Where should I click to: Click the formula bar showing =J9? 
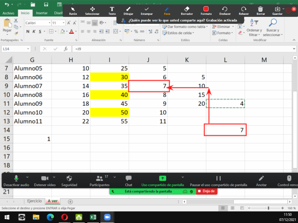[x=182, y=49]
